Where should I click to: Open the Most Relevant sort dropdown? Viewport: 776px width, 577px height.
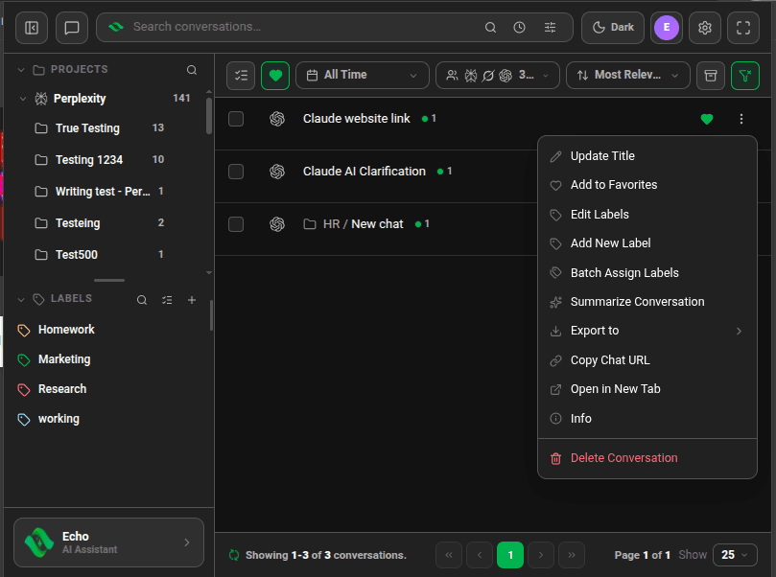627,76
